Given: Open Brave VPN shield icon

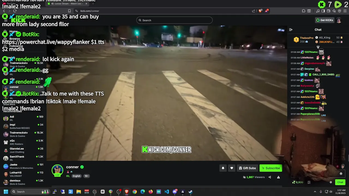Looking at the screenshot, I should click(339, 11).
